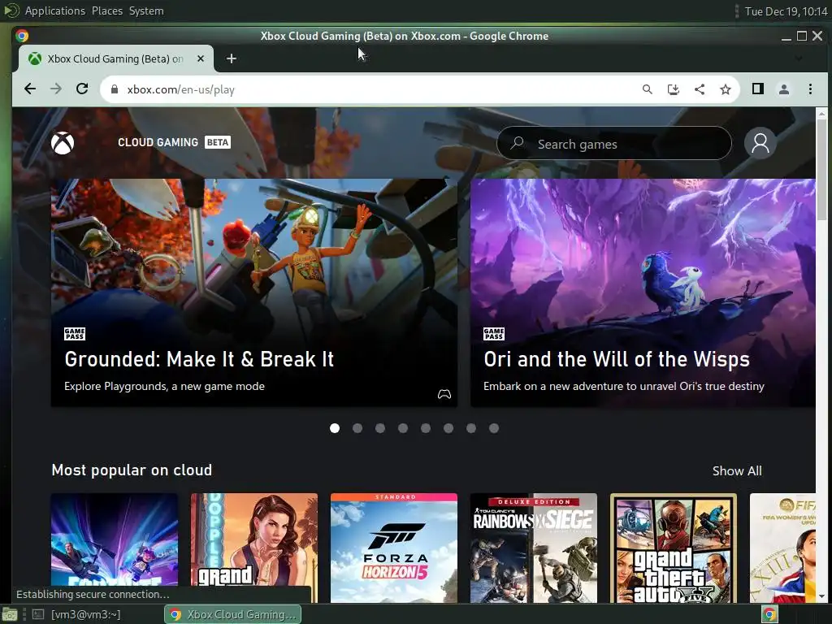Open the Places menu
This screenshot has width=832, height=624.
point(107,11)
